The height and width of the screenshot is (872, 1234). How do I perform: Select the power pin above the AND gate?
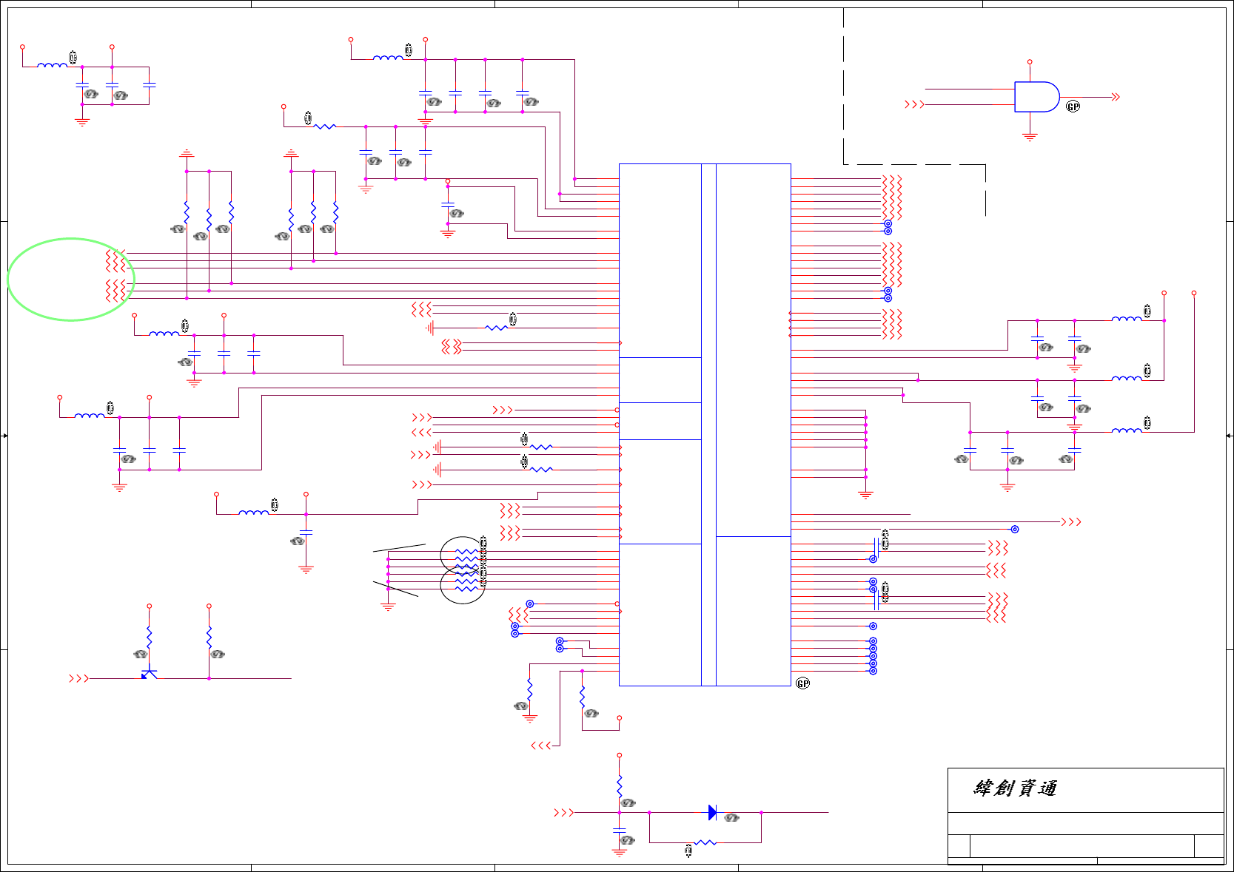[x=1030, y=62]
